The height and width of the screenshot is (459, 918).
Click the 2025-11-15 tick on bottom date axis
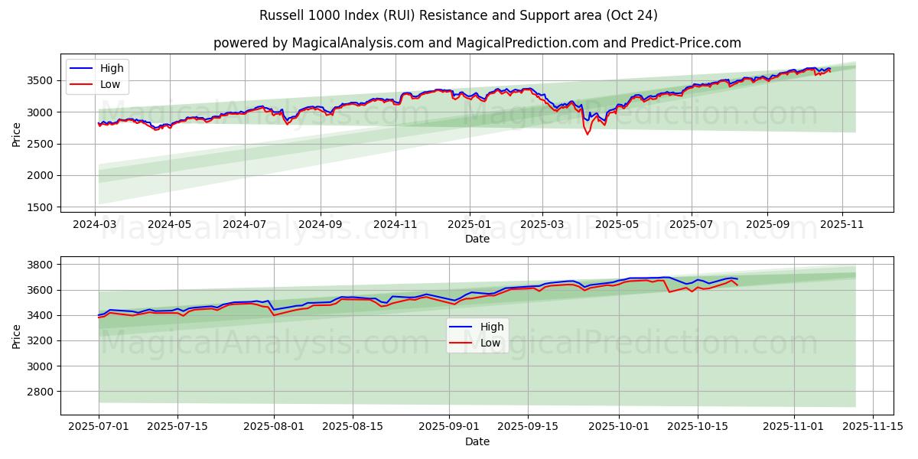tap(872, 427)
